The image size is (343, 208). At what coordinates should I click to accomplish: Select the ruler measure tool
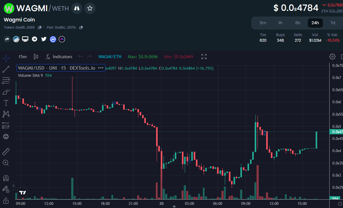pyautogui.click(x=6, y=152)
